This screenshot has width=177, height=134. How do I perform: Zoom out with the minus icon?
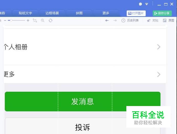[5, 21]
